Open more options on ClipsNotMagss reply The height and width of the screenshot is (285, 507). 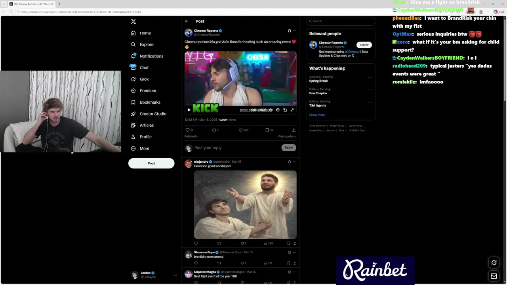pos(294,272)
